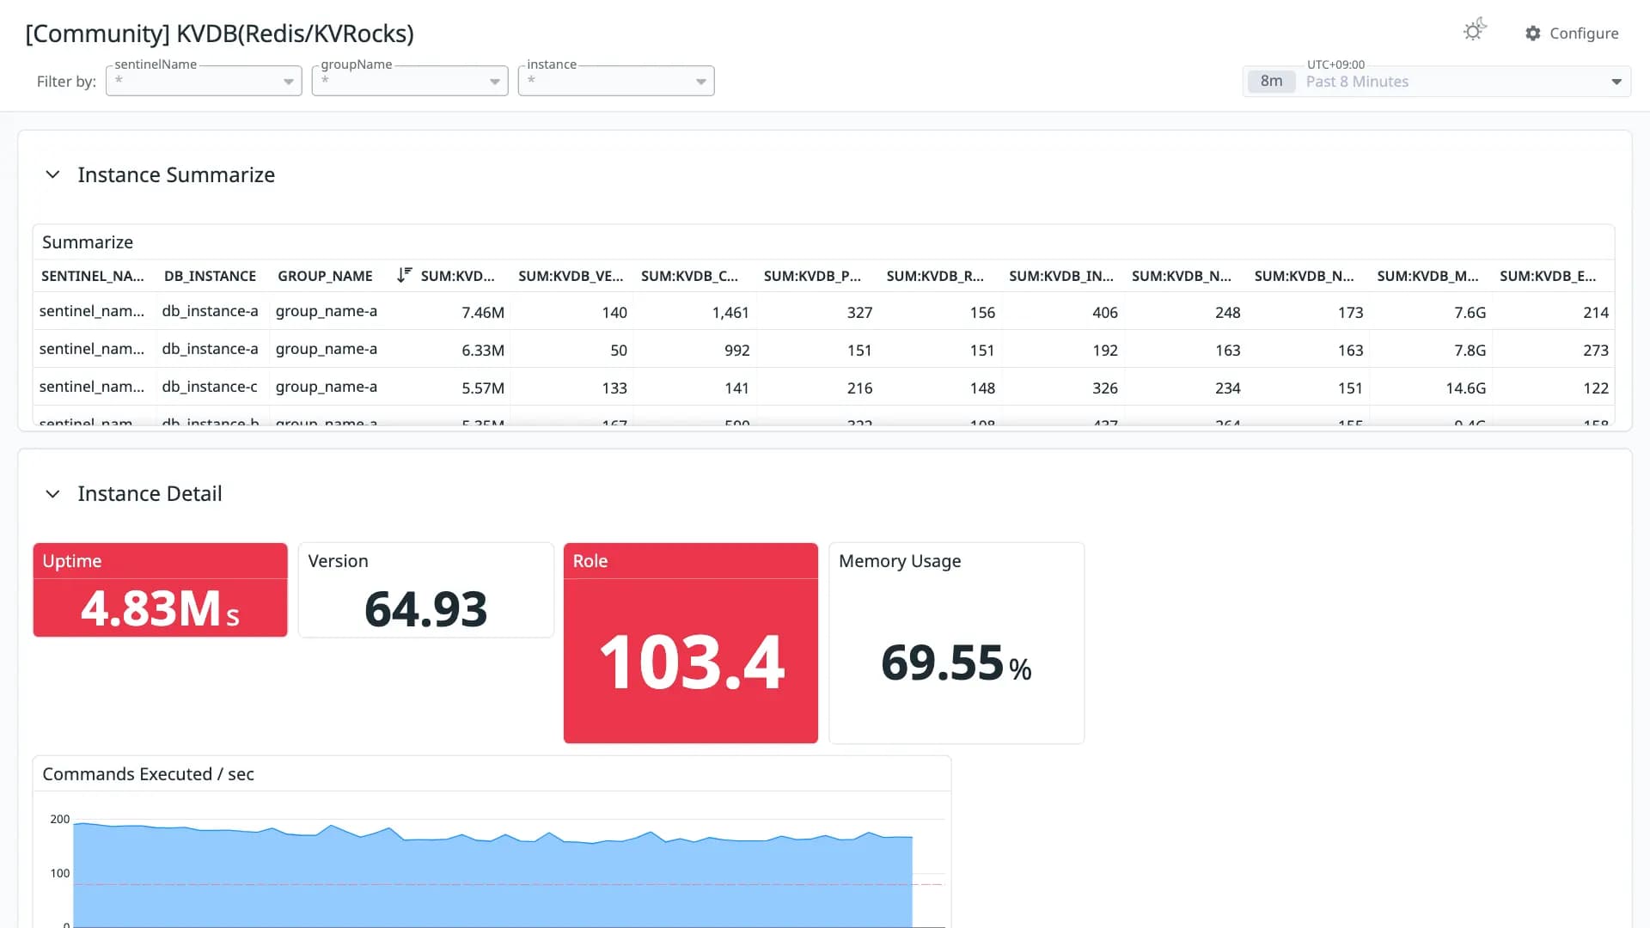Click the Configure gear icon
The width and height of the screenshot is (1650, 928).
tap(1533, 33)
